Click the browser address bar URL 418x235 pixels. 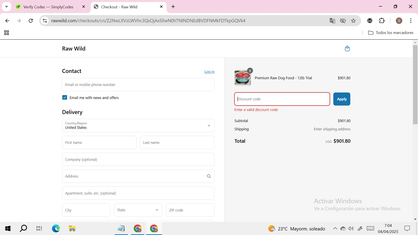[x=148, y=21]
